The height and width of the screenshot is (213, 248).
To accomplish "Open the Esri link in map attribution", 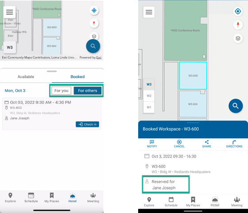I will click(x=99, y=58).
